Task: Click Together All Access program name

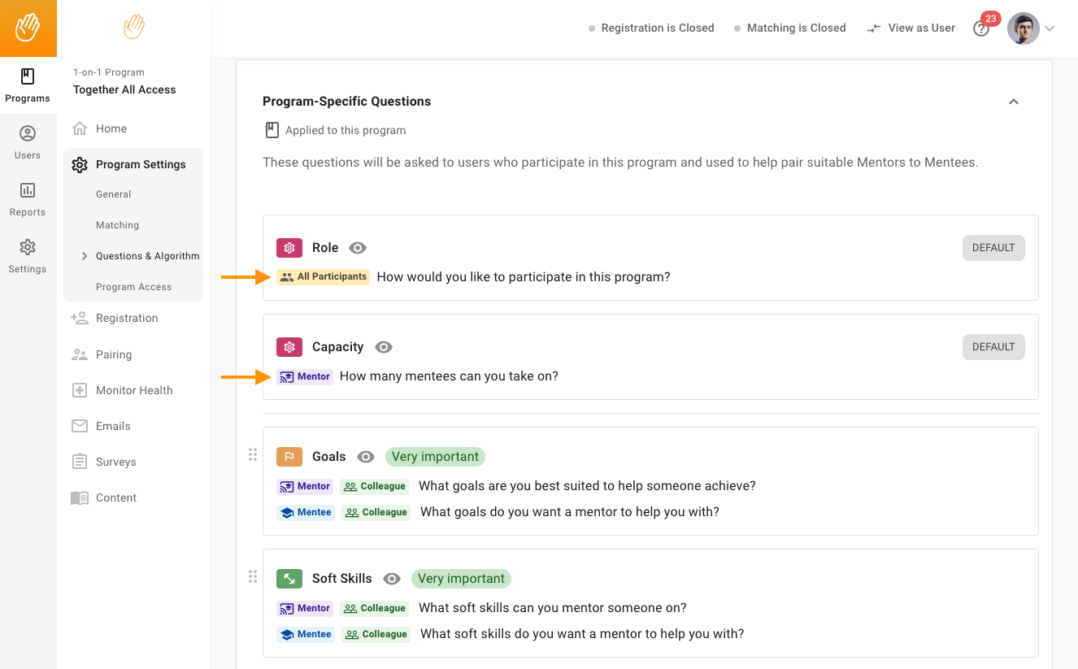Action: pos(124,89)
